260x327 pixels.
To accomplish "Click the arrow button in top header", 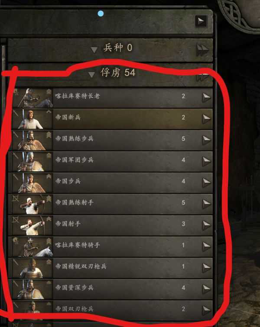I will [x=201, y=21].
